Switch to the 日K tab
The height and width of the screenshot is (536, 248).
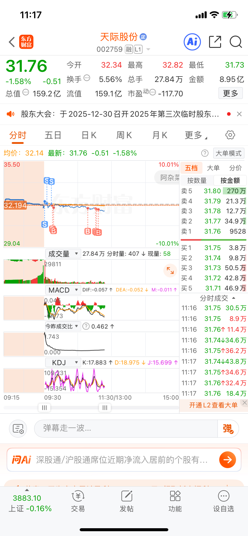pyautogui.click(x=89, y=135)
